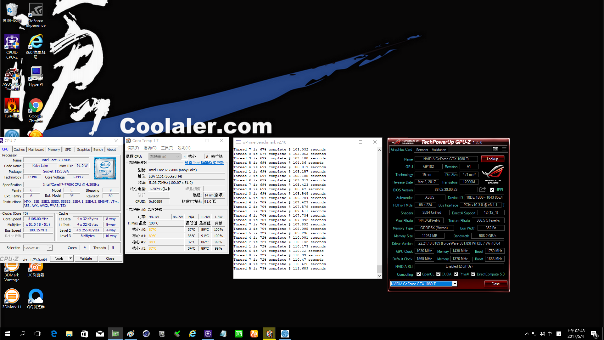Screen dimensions: 604x340
Task: Switch to the Caches tab in CPU-Z
Action: coord(19,150)
